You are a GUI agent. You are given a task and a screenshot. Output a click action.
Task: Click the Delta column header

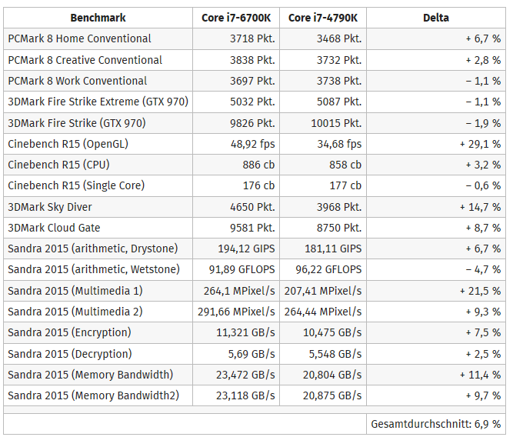[436, 18]
